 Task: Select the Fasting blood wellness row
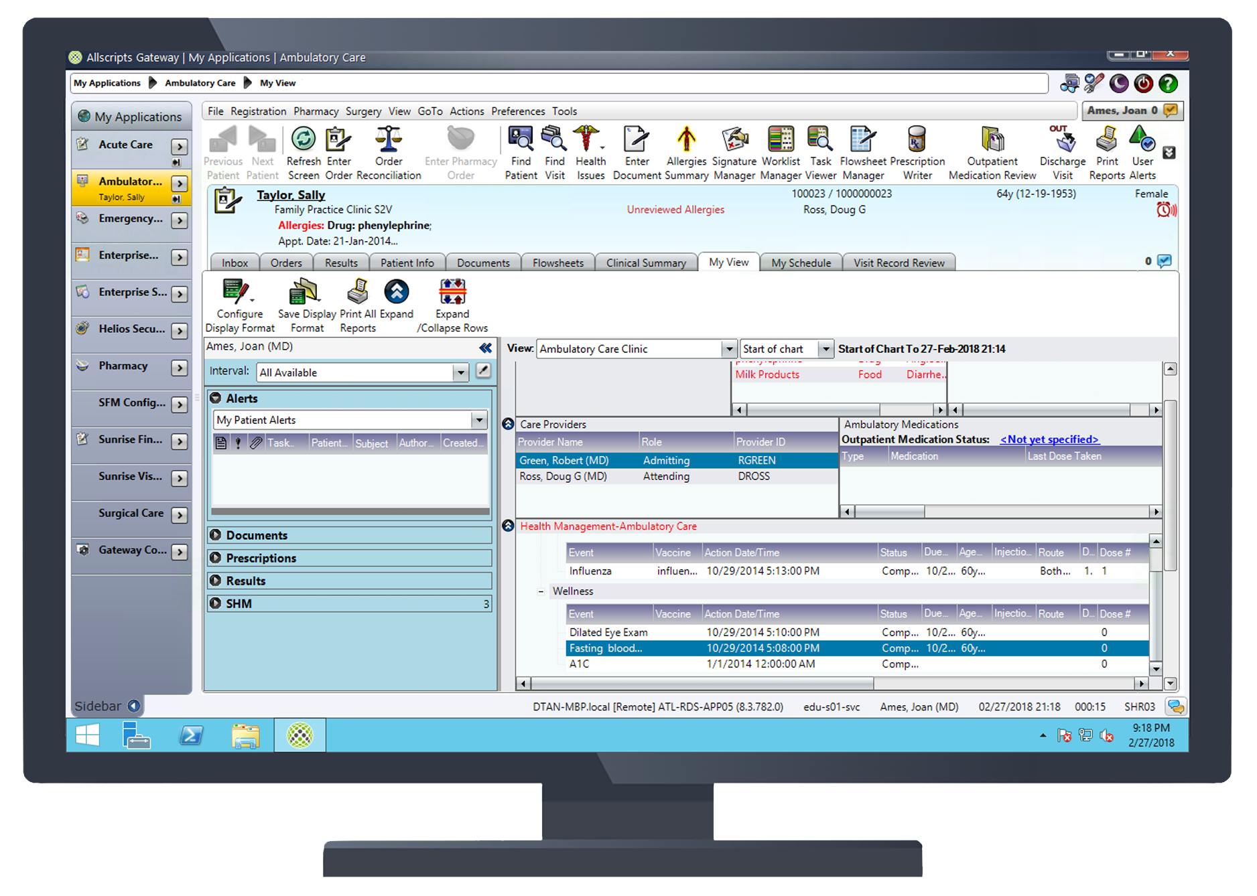[856, 648]
